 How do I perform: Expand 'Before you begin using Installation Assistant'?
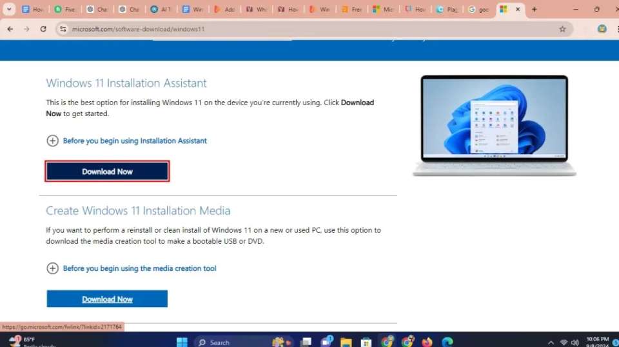pyautogui.click(x=52, y=141)
